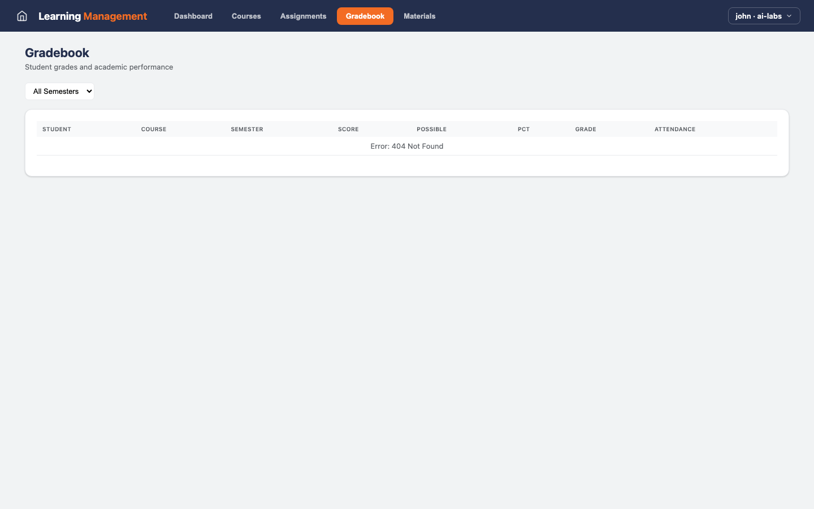Viewport: 814px width, 509px height.
Task: Open the semester filter combo box
Action: [x=59, y=91]
